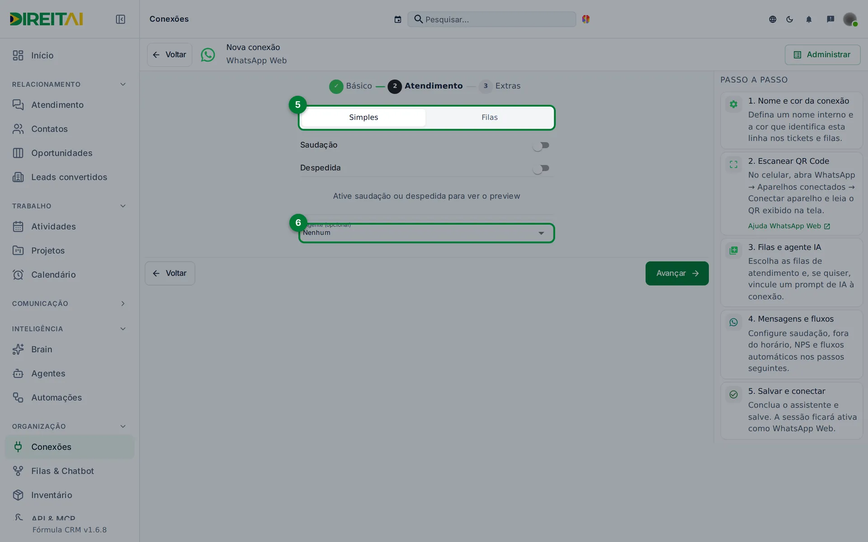This screenshot has width=868, height=542.
Task: Open user avatar profile menu
Action: pyautogui.click(x=850, y=19)
